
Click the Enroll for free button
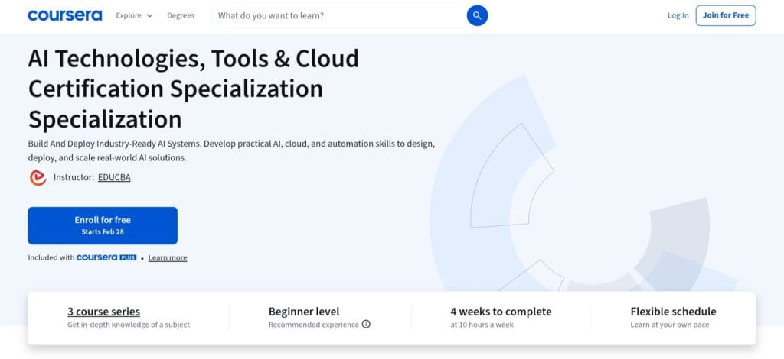[x=103, y=225]
